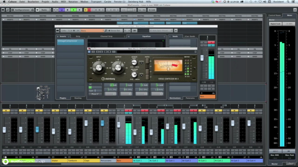298x167 pixels.
Task: Switch to the Channel Strip tab
Action: pyautogui.click(x=107, y=36)
